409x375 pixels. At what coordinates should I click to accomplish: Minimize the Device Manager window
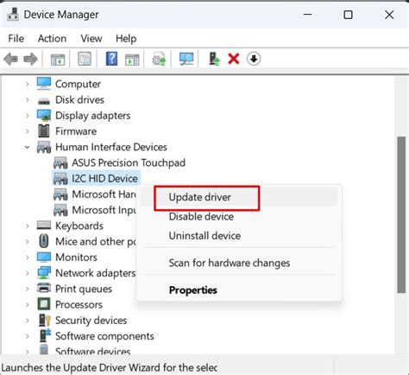(307, 15)
